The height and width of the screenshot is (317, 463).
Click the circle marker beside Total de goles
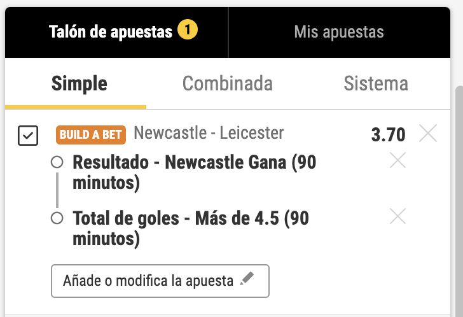pos(57,218)
